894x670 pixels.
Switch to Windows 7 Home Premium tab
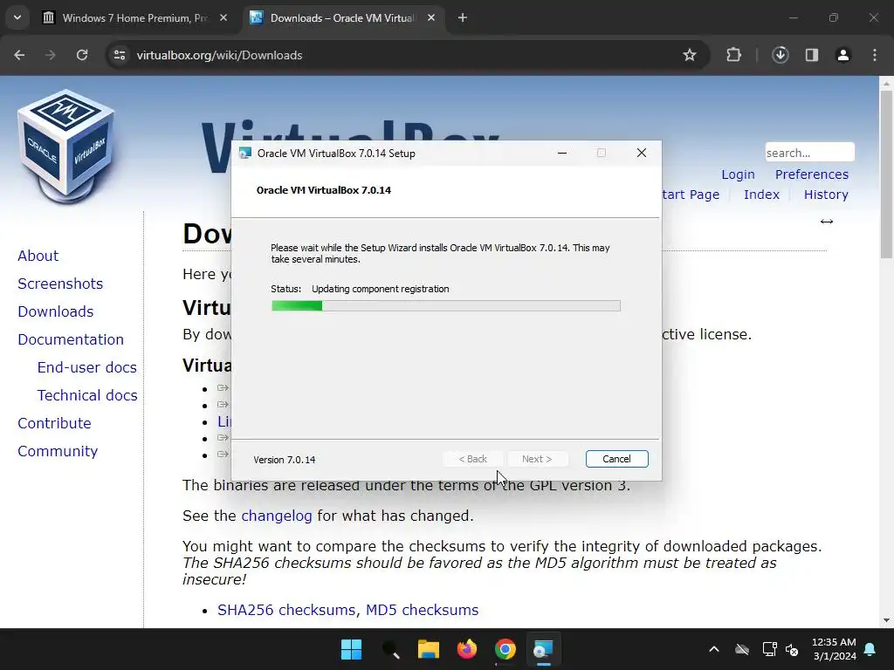(x=135, y=17)
